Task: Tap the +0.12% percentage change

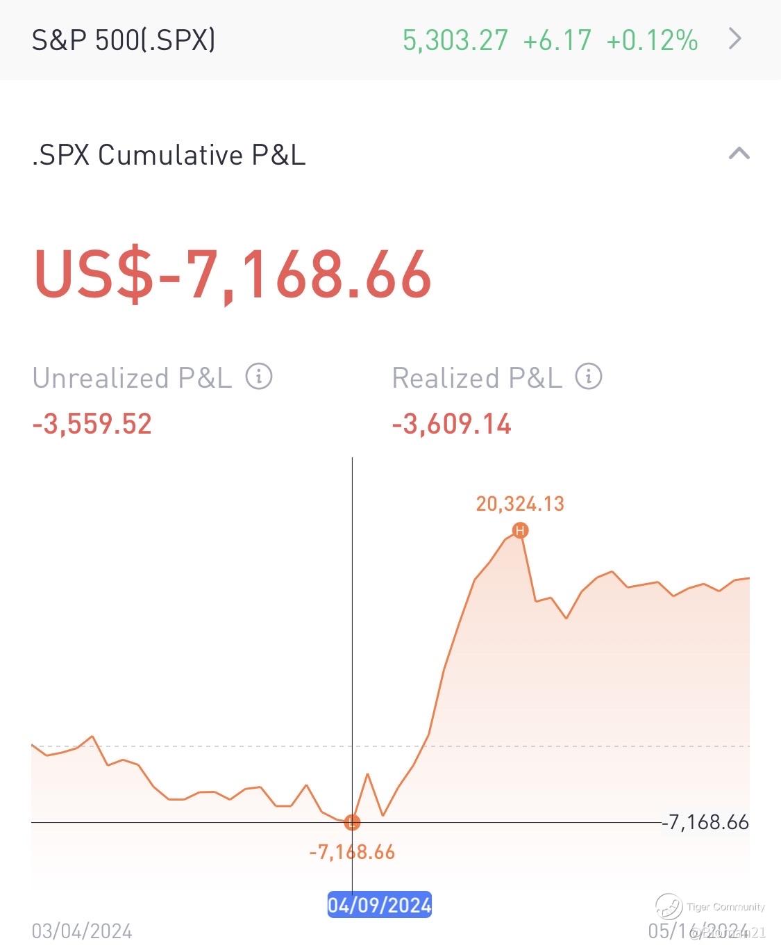Action: (652, 40)
